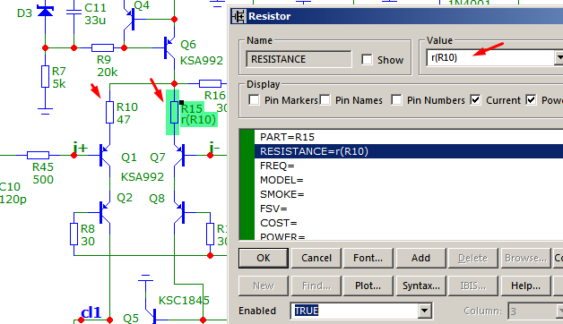This screenshot has width=563, height=324.
Task: Select transistor Q2 symbol
Action: click(104, 212)
